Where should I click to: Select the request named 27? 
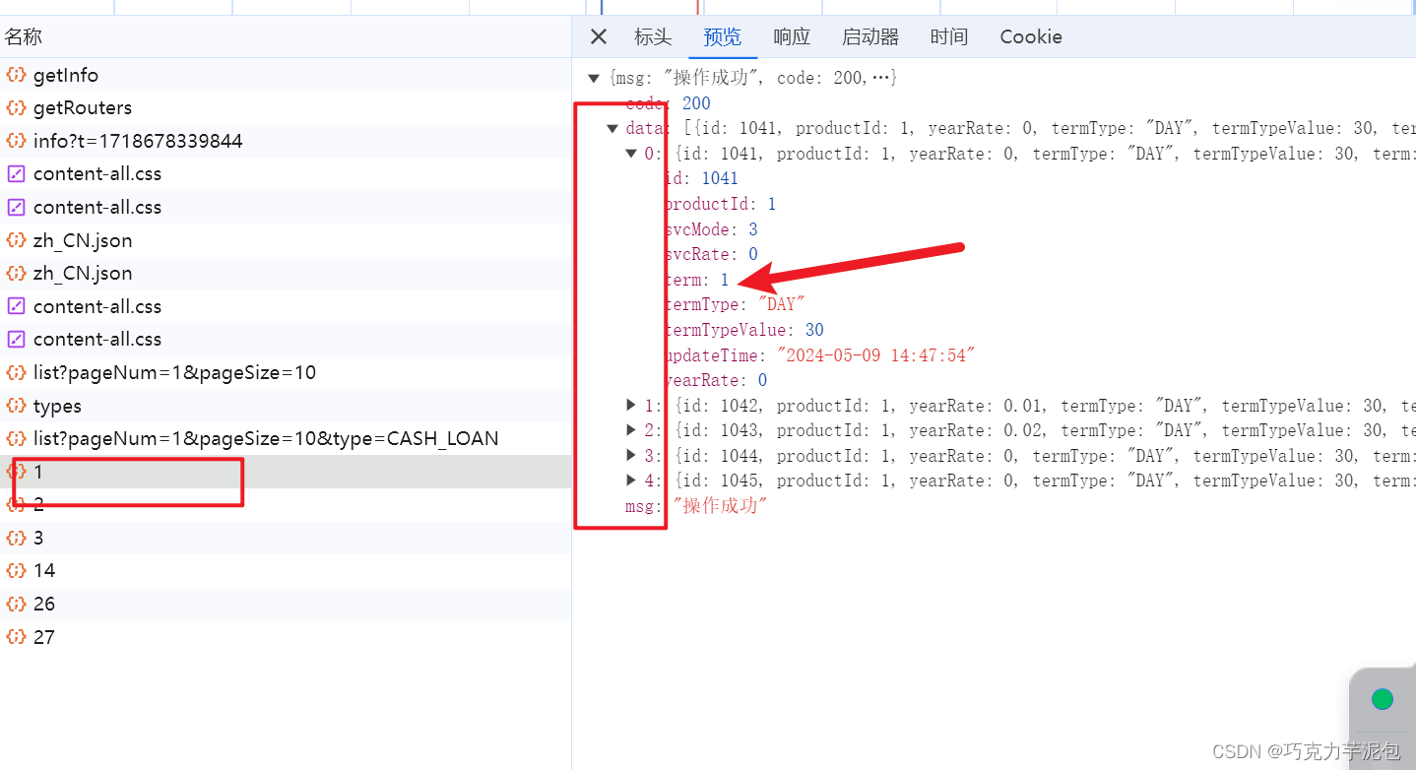(286, 637)
